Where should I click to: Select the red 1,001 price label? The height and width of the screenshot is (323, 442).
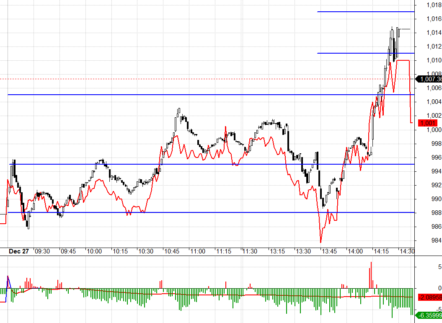pyautogui.click(x=428, y=123)
